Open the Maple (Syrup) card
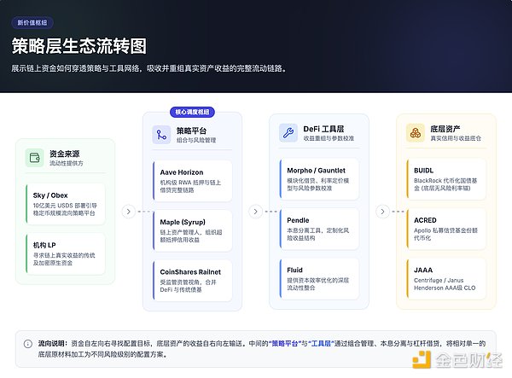Viewport: 512px width, 378px height. point(195,230)
